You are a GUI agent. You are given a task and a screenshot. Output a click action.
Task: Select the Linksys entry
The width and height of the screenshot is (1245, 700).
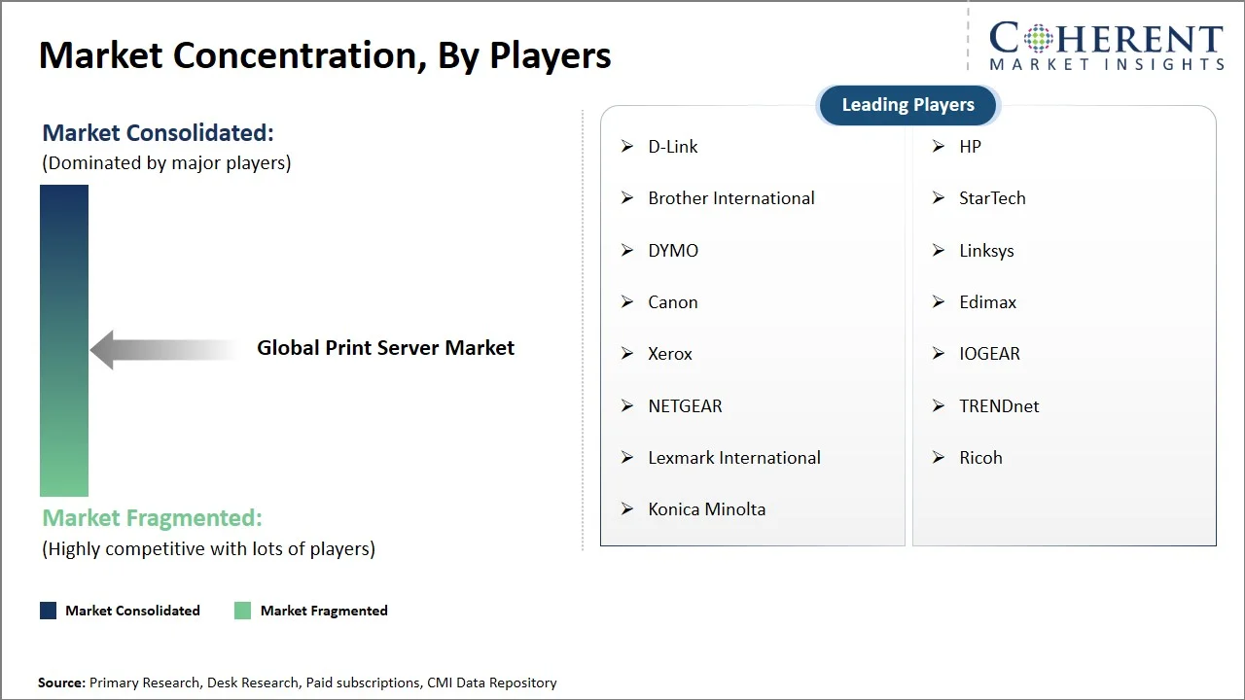(x=986, y=251)
